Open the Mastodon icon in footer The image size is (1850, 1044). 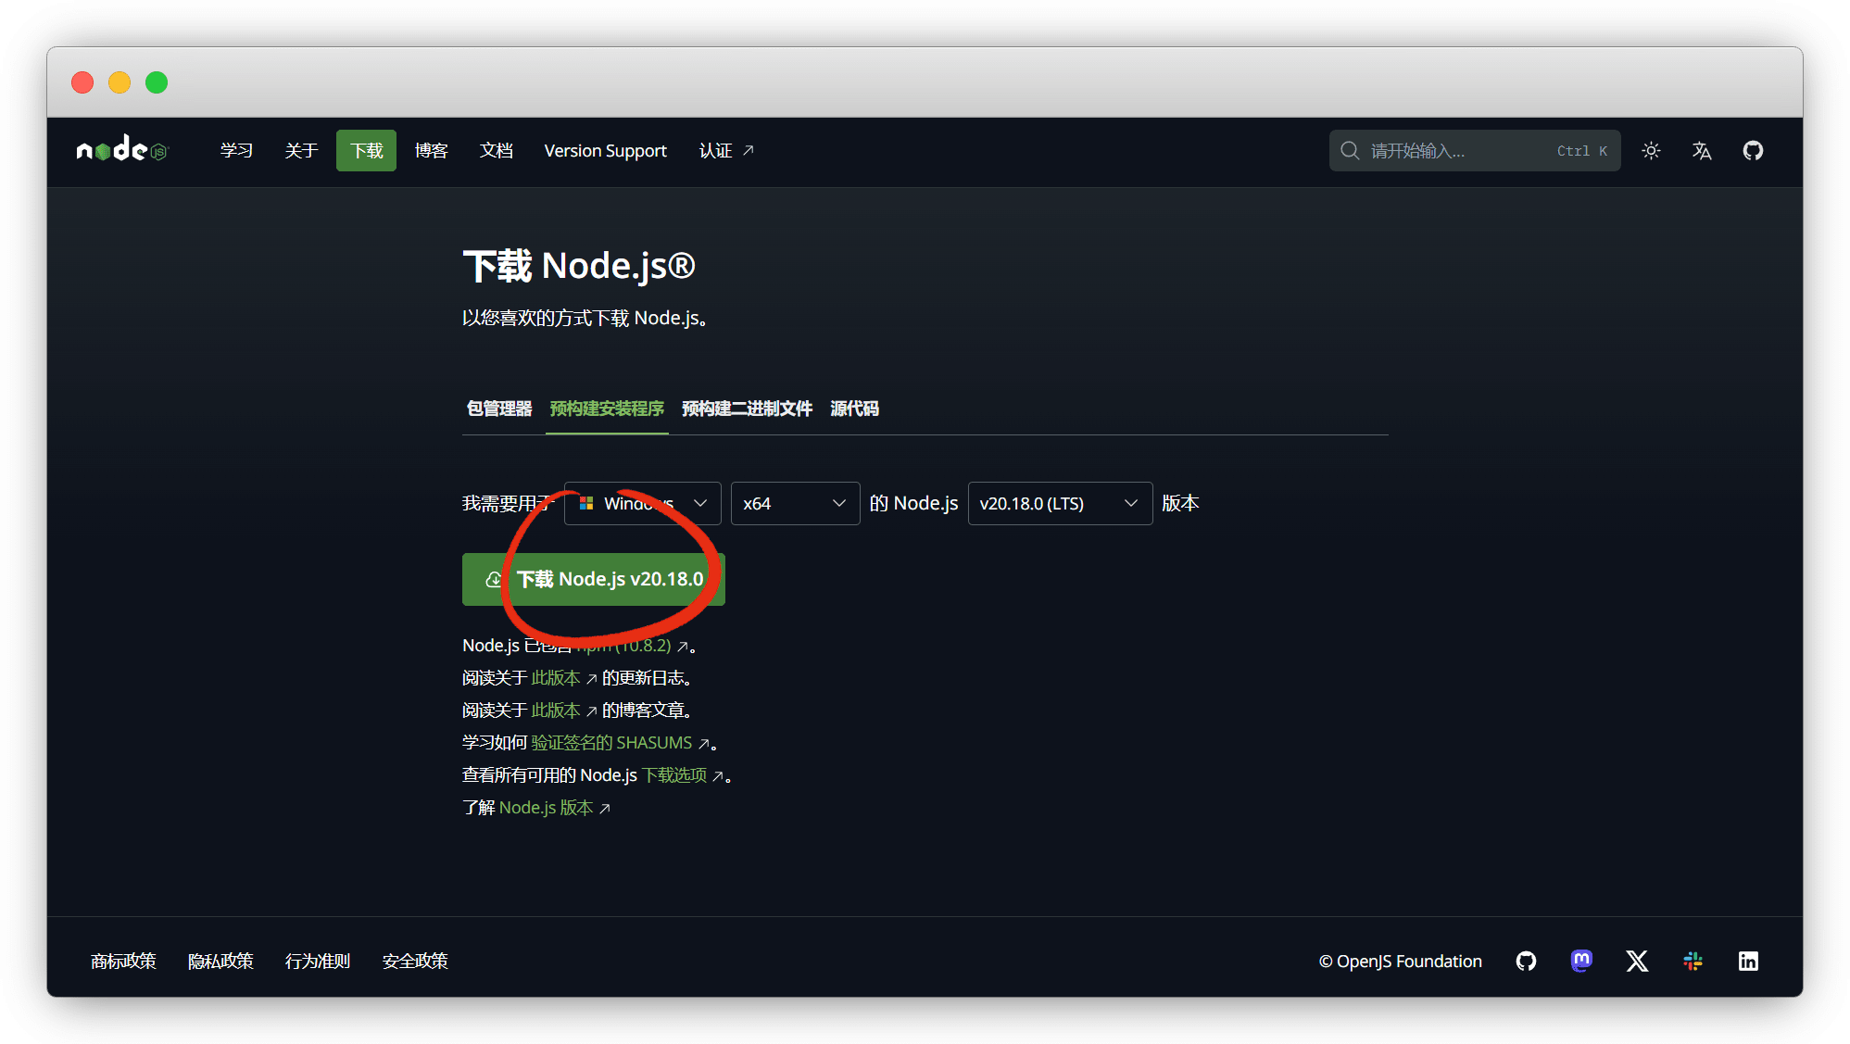[1581, 961]
